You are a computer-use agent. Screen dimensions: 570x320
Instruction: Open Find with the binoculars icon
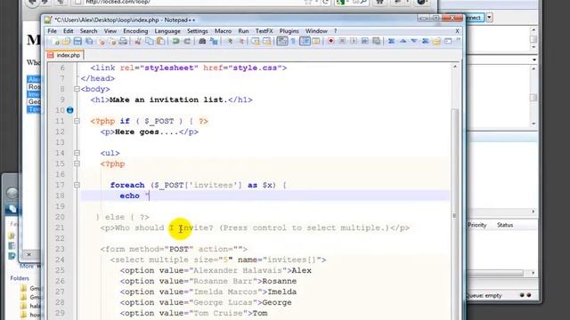[202, 42]
